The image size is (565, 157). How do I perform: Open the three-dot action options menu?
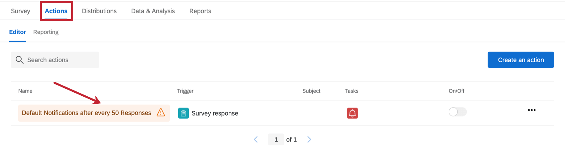tap(531, 110)
